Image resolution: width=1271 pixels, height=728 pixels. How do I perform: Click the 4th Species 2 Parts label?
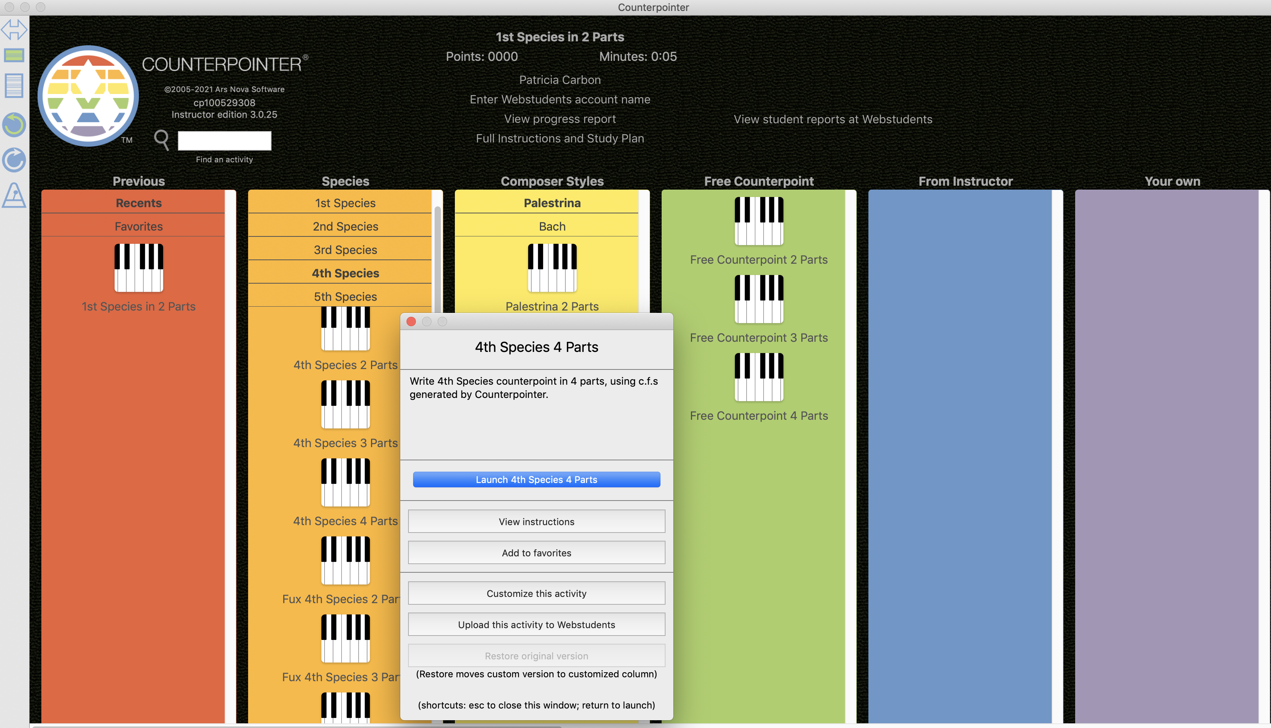point(345,365)
